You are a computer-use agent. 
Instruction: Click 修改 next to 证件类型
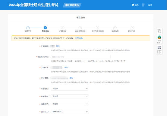(66, 67)
